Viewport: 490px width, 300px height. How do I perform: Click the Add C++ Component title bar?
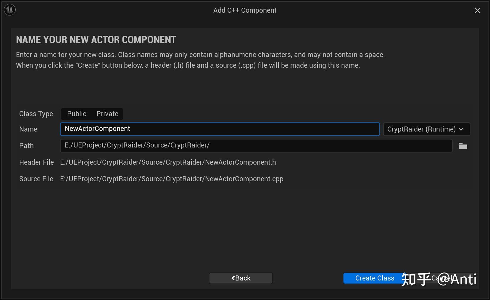(245, 10)
